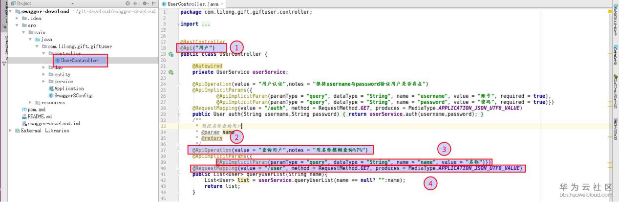619x202 pixels.
Task: Click the collapse-all icon in Project panel header
Action: [x=134, y=3]
